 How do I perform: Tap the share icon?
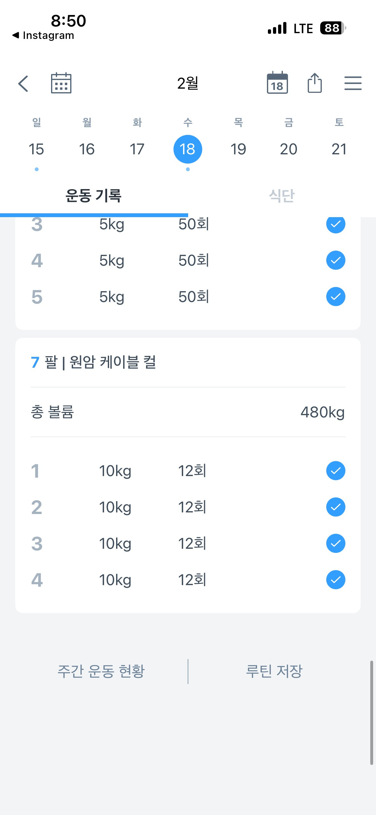(314, 83)
